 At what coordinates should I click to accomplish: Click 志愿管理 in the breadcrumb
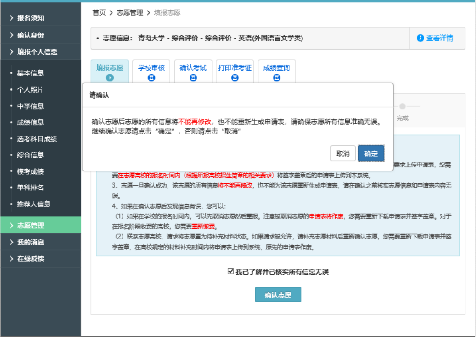click(x=130, y=13)
